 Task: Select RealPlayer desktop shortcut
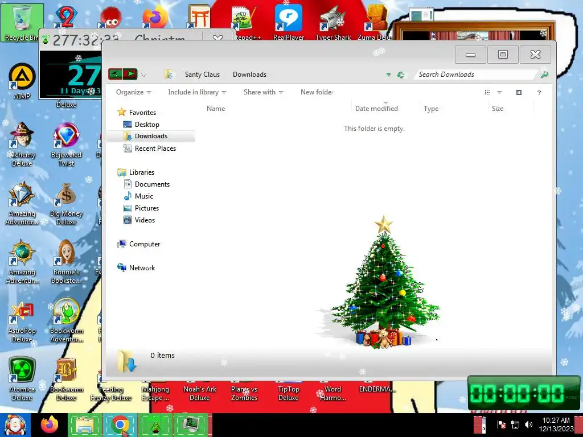(289, 22)
